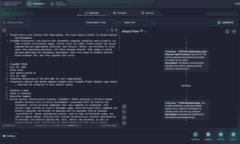This screenshot has height=144, width=240.
Task: Switch to the Improve tab
Action: pyautogui.click(x=147, y=13)
